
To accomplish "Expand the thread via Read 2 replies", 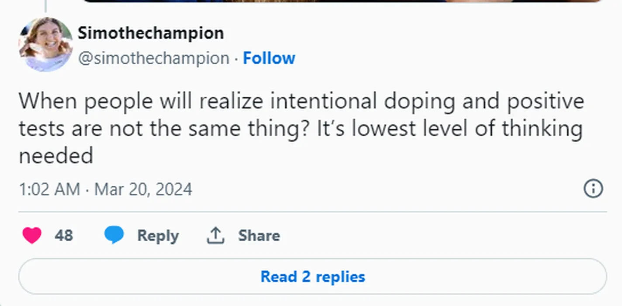I will 312,277.
